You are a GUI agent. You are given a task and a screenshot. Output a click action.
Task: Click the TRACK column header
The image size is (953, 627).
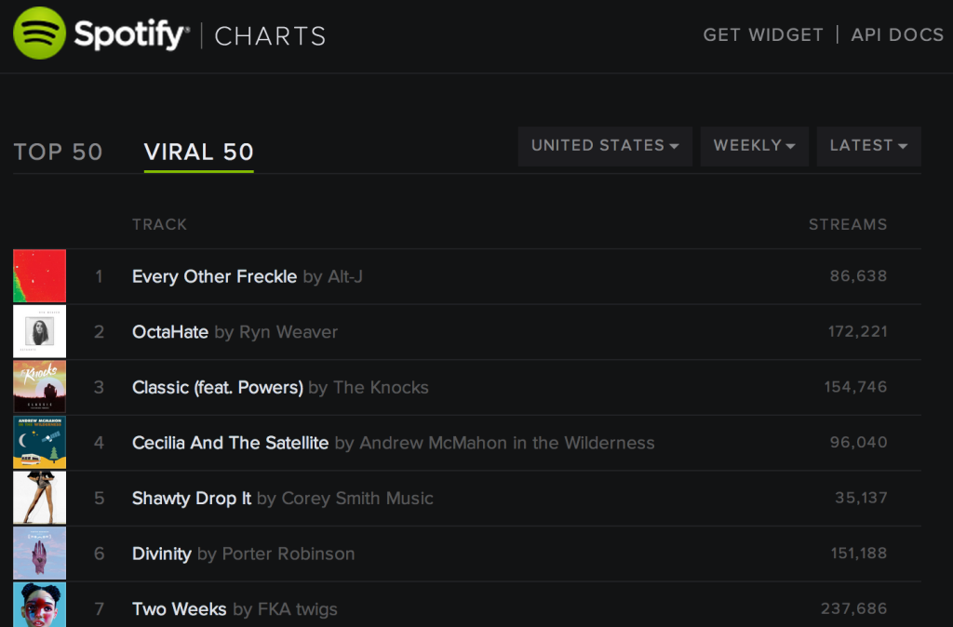pos(159,224)
